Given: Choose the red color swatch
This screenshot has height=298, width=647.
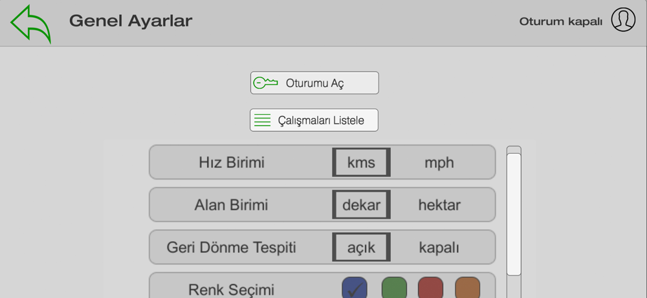Looking at the screenshot, I should 431,288.
